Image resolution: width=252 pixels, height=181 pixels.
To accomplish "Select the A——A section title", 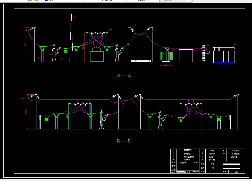I will pos(124,75).
